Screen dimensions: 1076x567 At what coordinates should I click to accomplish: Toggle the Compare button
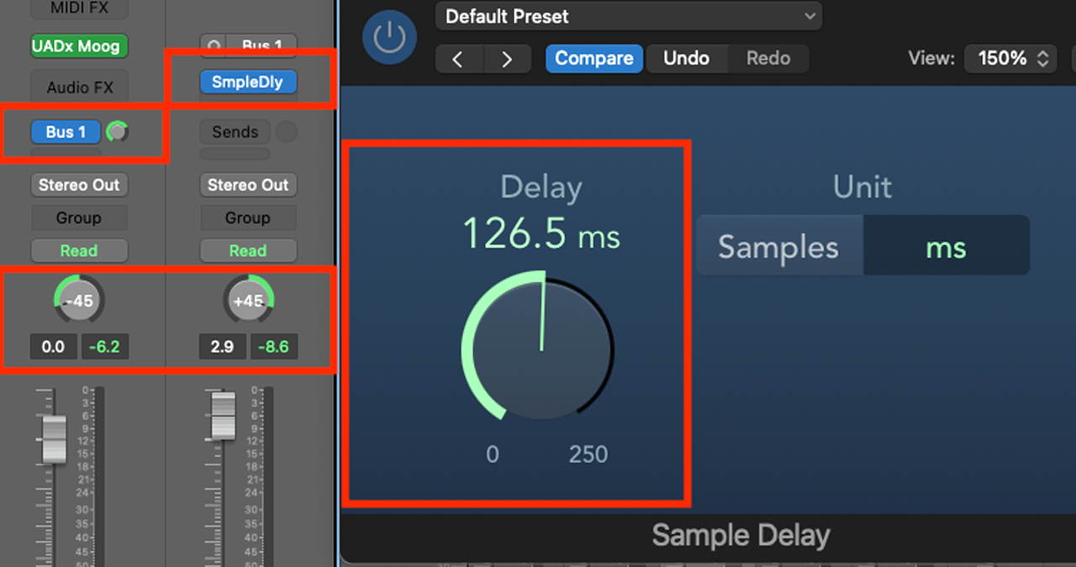(x=593, y=59)
